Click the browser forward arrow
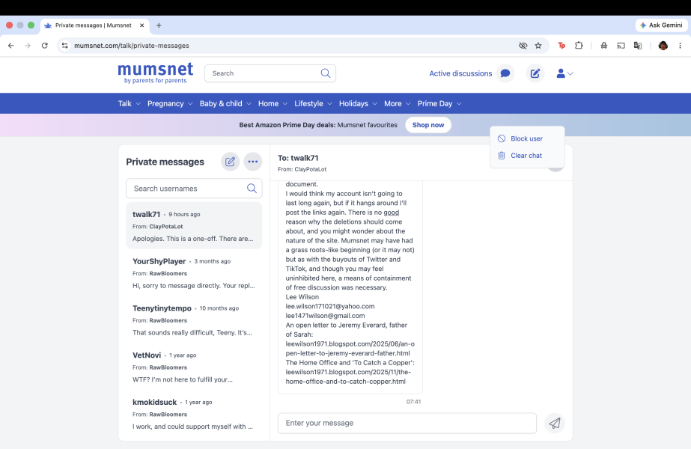 pyautogui.click(x=27, y=46)
